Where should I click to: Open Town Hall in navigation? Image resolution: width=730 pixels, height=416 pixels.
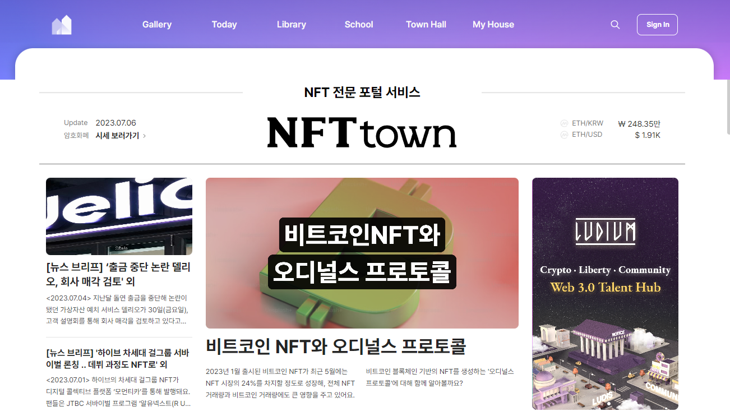click(426, 25)
